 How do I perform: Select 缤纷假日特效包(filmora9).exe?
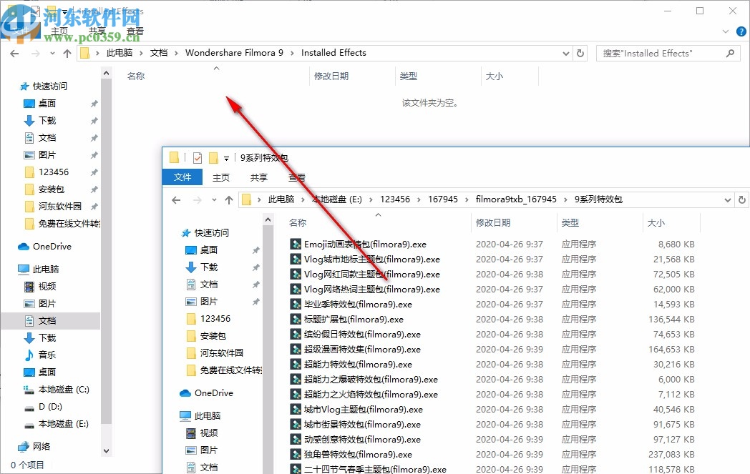[x=355, y=335]
